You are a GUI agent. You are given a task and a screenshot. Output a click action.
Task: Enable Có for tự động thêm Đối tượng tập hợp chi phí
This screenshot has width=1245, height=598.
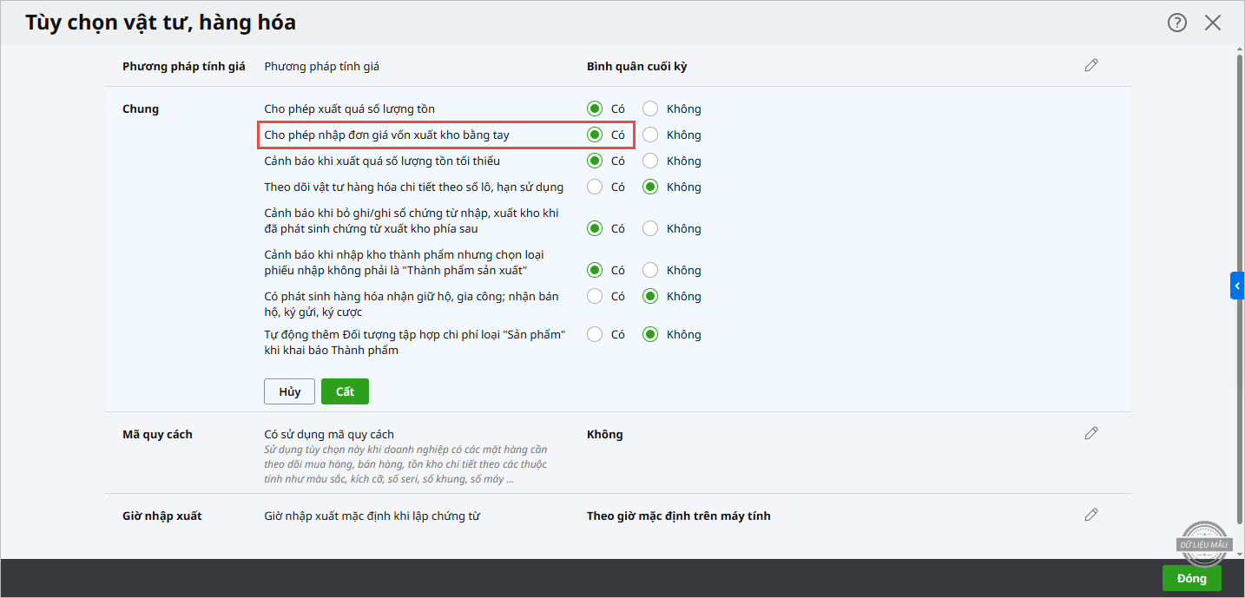tap(595, 334)
